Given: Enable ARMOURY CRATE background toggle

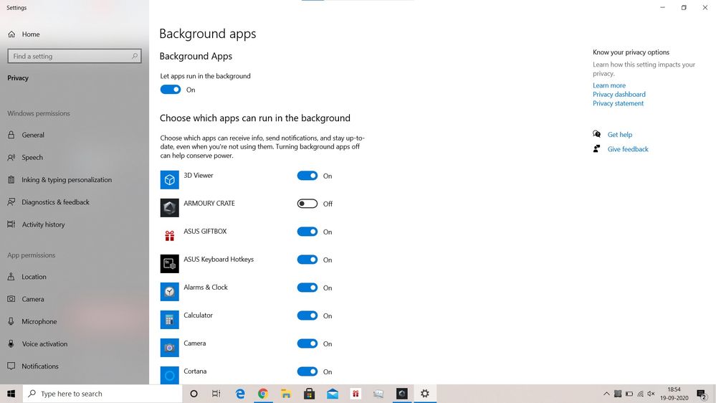Looking at the screenshot, I should (x=307, y=204).
